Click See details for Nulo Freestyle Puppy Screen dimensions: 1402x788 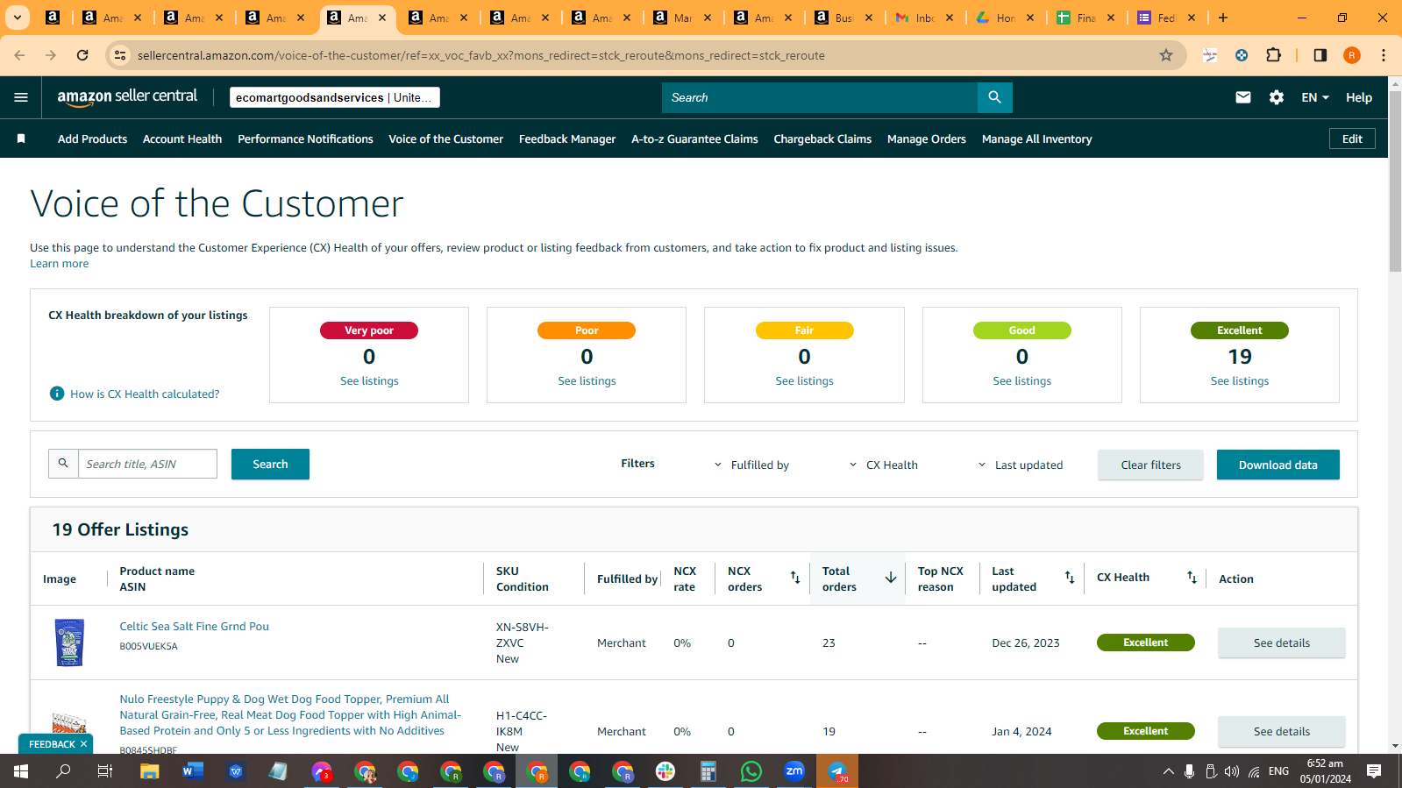point(1281,731)
